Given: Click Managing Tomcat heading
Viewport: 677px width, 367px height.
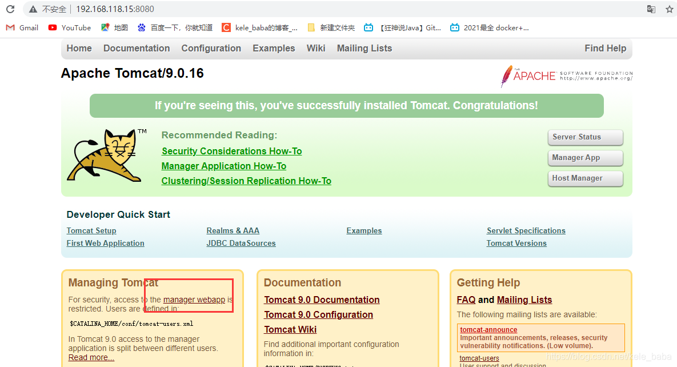Looking at the screenshot, I should tap(113, 283).
